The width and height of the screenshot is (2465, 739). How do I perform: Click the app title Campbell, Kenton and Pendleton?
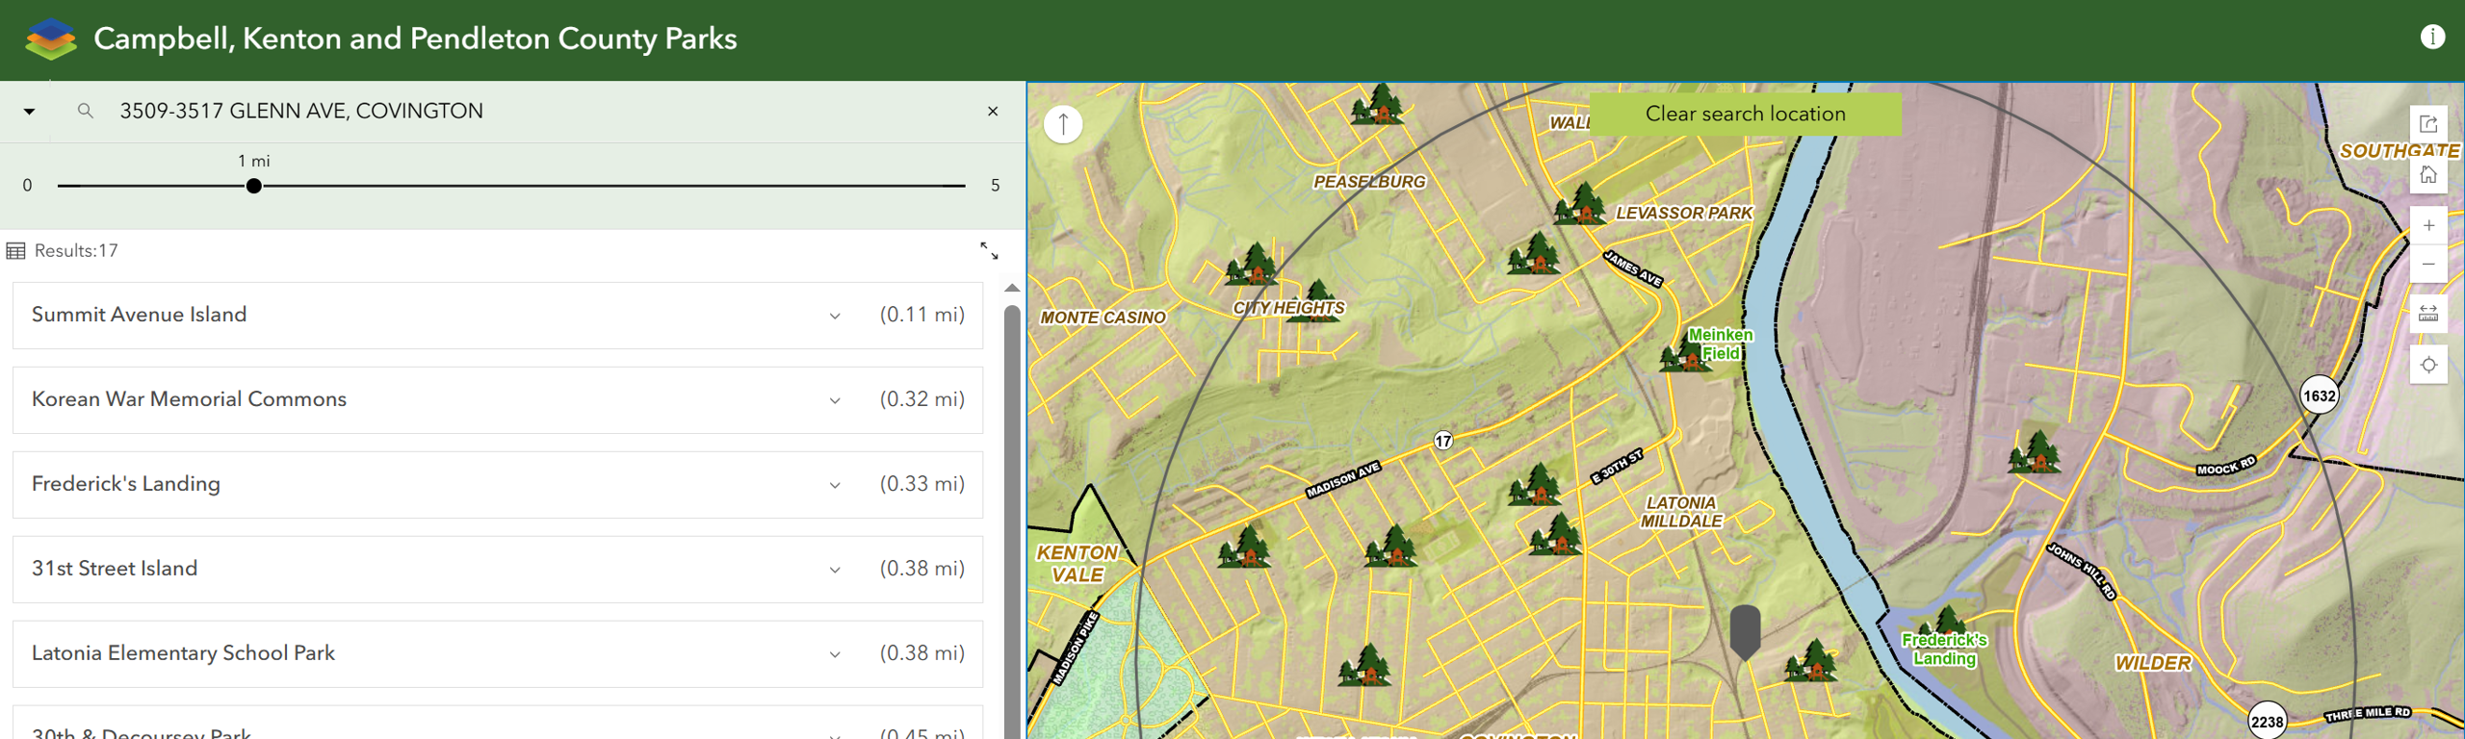pos(415,38)
